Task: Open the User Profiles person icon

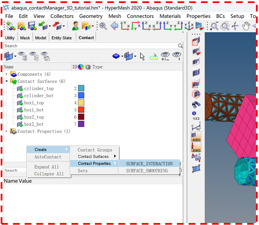Action: point(76,26)
